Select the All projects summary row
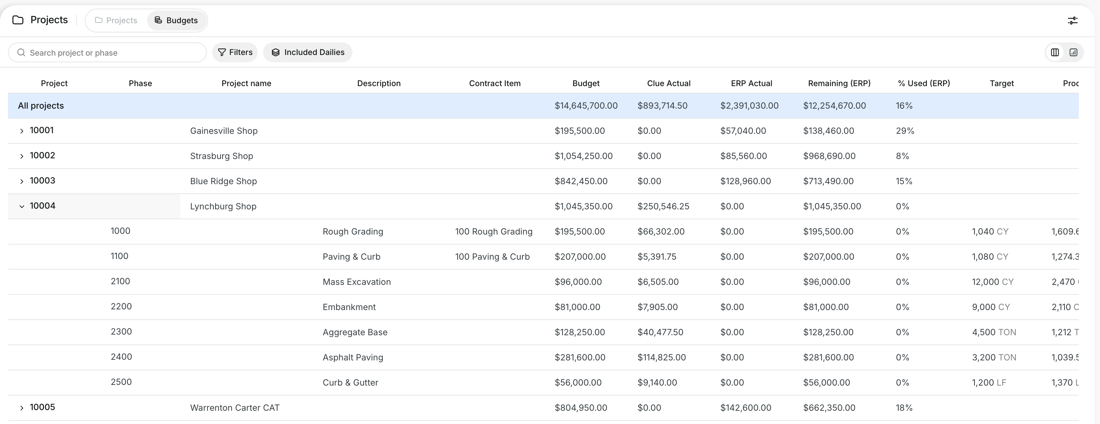The image size is (1100, 424). (x=543, y=105)
